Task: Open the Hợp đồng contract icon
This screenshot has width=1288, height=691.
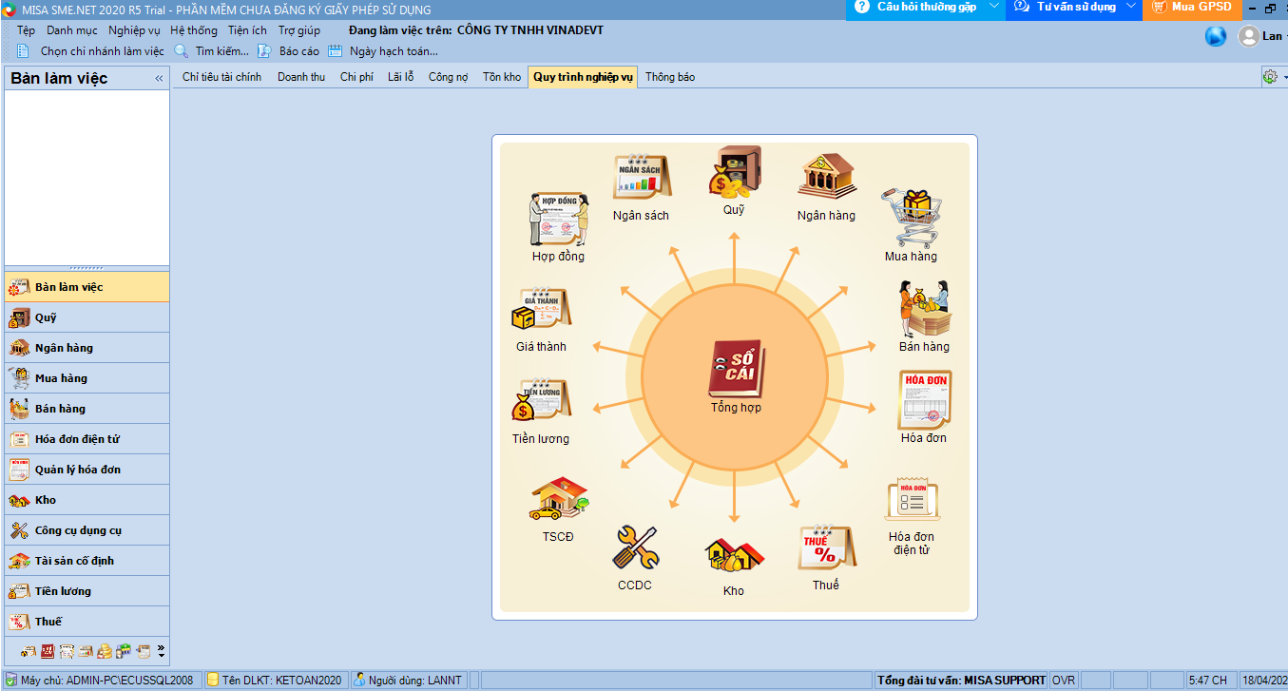Action: click(x=558, y=218)
